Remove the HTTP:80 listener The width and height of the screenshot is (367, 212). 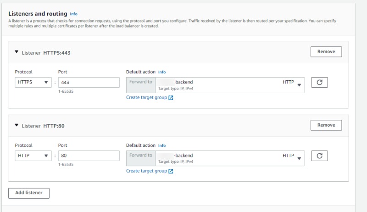pos(326,125)
